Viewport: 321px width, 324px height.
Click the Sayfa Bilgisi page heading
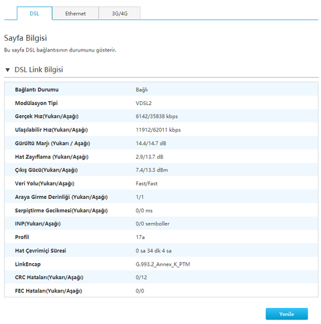pyautogui.click(x=25, y=38)
